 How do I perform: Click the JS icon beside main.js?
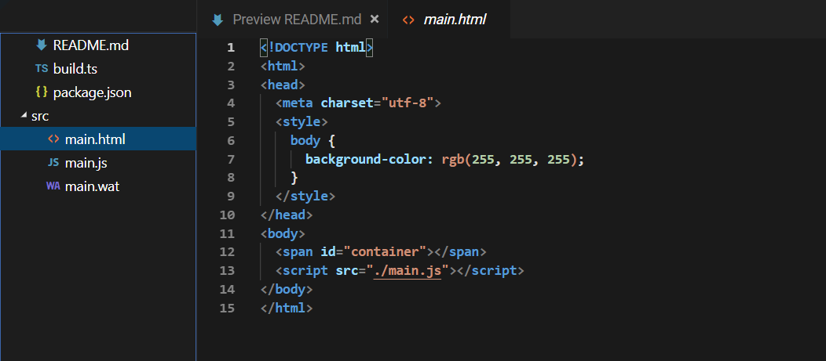(x=53, y=163)
